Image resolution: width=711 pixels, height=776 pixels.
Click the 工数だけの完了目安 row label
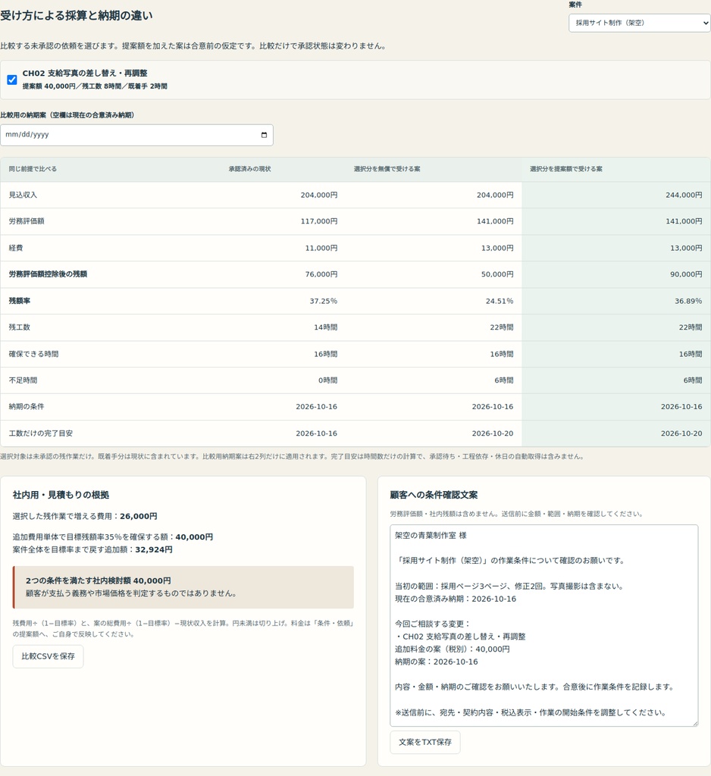click(41, 433)
